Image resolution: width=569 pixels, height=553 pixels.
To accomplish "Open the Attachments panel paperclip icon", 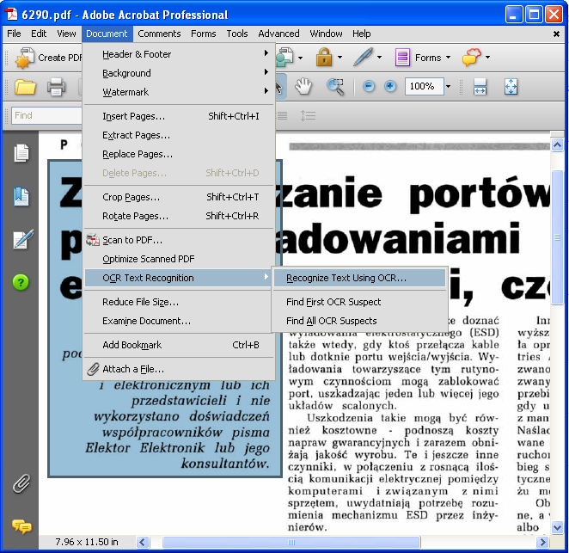I will [x=21, y=483].
